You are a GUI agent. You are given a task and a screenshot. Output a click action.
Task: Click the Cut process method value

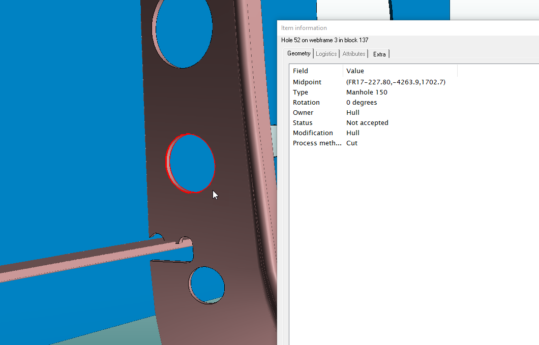coord(352,143)
